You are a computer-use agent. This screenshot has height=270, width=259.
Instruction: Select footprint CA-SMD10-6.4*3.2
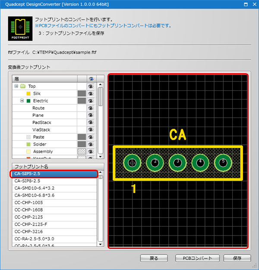point(54,188)
